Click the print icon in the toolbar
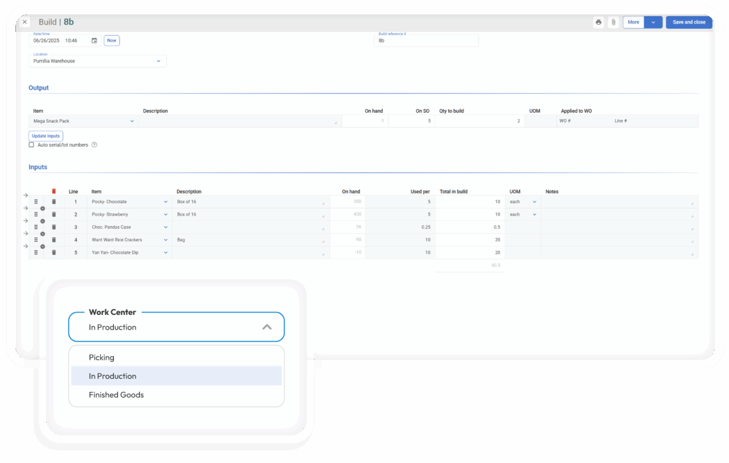This screenshot has height=463, width=729. (x=598, y=22)
